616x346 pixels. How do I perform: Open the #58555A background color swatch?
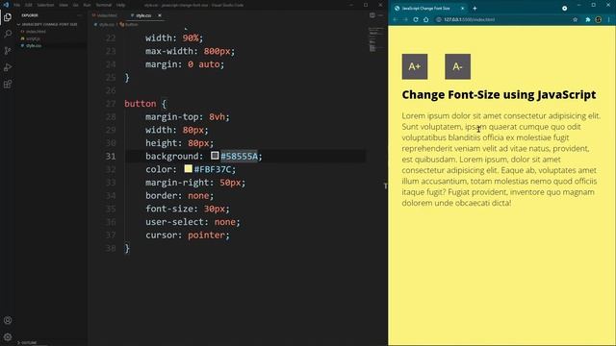[x=215, y=156]
